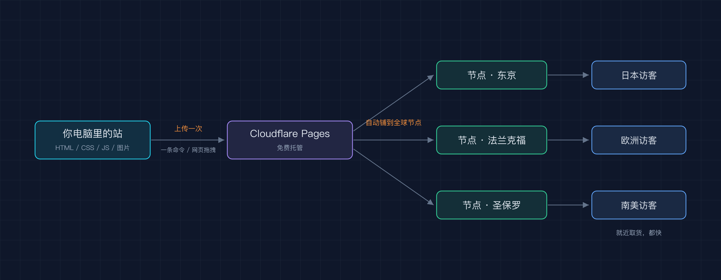Click the 一条命令 / 网页拖拽 caption
Viewport: 721px width, 280px height.
click(188, 150)
